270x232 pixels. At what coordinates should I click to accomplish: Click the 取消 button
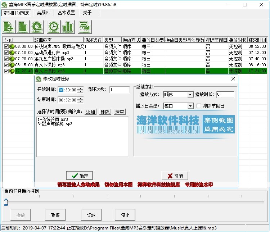tap(175, 176)
